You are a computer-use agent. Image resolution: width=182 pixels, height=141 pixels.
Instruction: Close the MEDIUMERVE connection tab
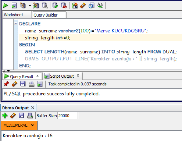[32, 125]
